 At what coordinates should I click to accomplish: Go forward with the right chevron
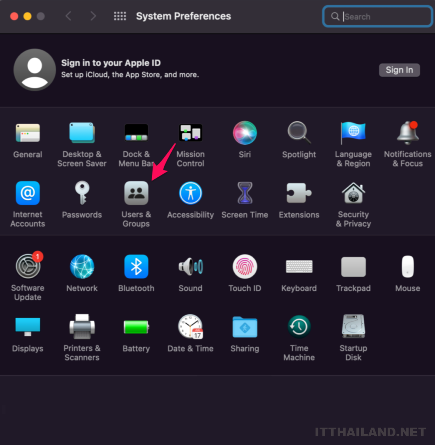click(x=93, y=16)
